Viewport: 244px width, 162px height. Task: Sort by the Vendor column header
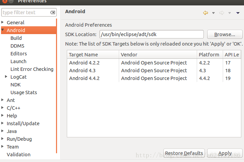click(158, 55)
